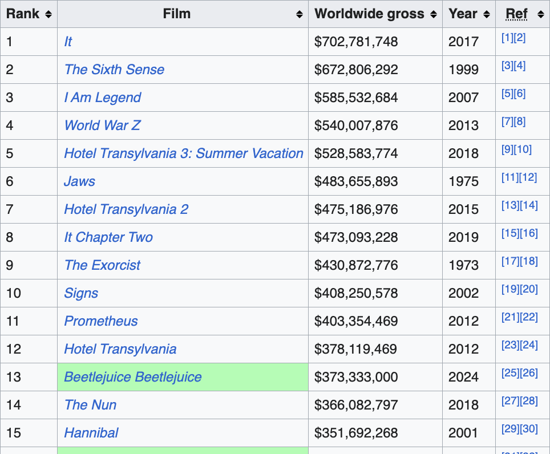This screenshot has height=454, width=550.
Task: Click reference [6] for I Am Legend
Action: coord(520,94)
